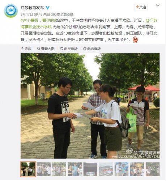Image resolution: width=166 pixels, height=181 pixels.
Task: Rotate the photo right with 向右旋转
Action: pos(92,49)
